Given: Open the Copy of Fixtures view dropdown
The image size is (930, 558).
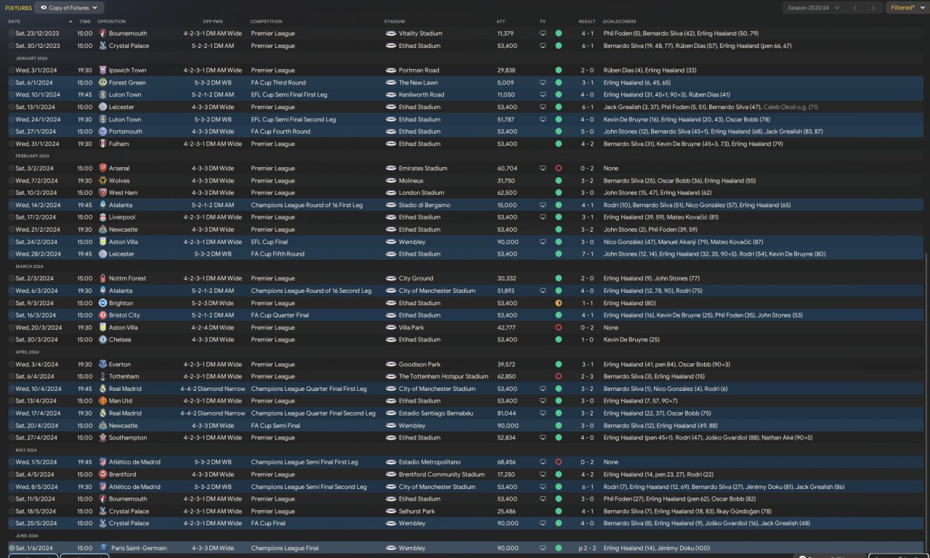Looking at the screenshot, I should click(x=69, y=8).
